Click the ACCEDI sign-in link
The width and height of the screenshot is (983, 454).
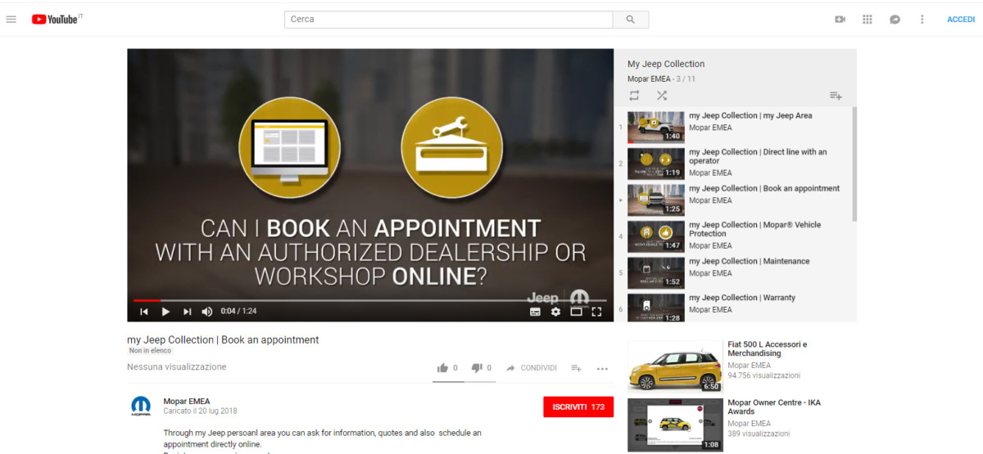tap(960, 20)
